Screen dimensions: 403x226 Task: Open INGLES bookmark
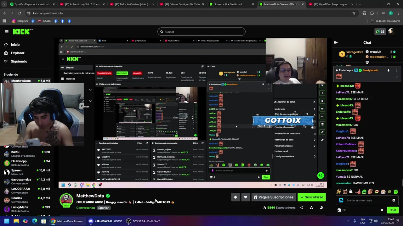pyautogui.click(x=44, y=21)
